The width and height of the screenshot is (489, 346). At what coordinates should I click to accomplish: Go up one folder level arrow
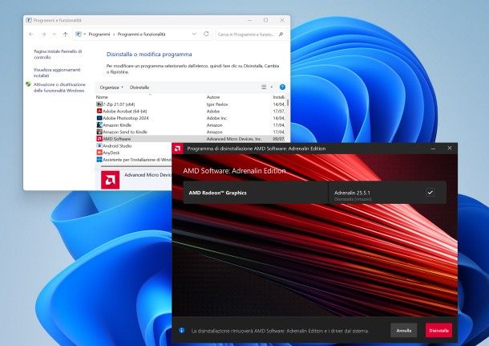point(65,35)
